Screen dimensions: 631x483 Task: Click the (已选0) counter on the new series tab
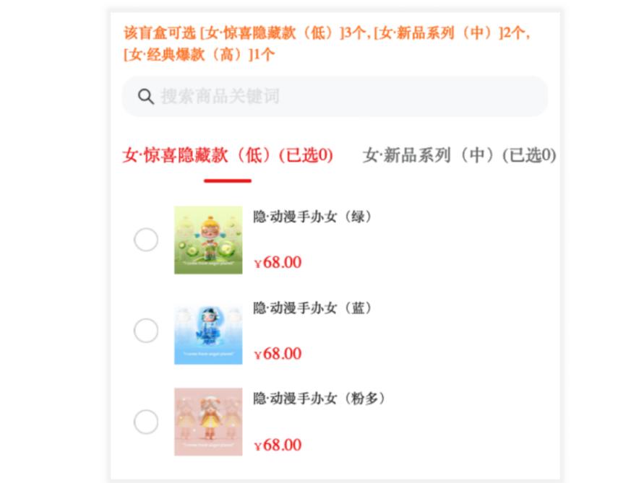click(532, 155)
